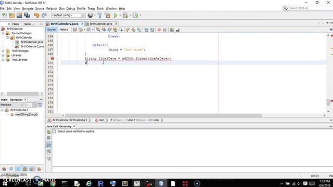Expand the Test Packages tree node
The width and height of the screenshot is (333, 187).
[x=3, y=51]
